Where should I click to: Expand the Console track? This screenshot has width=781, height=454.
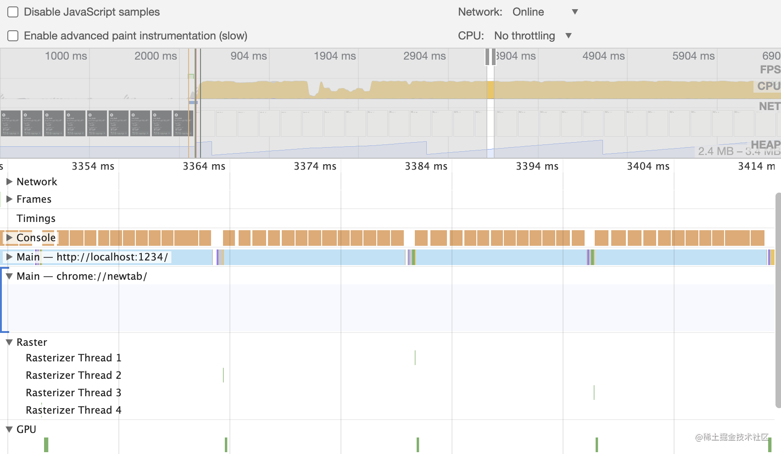(x=9, y=238)
